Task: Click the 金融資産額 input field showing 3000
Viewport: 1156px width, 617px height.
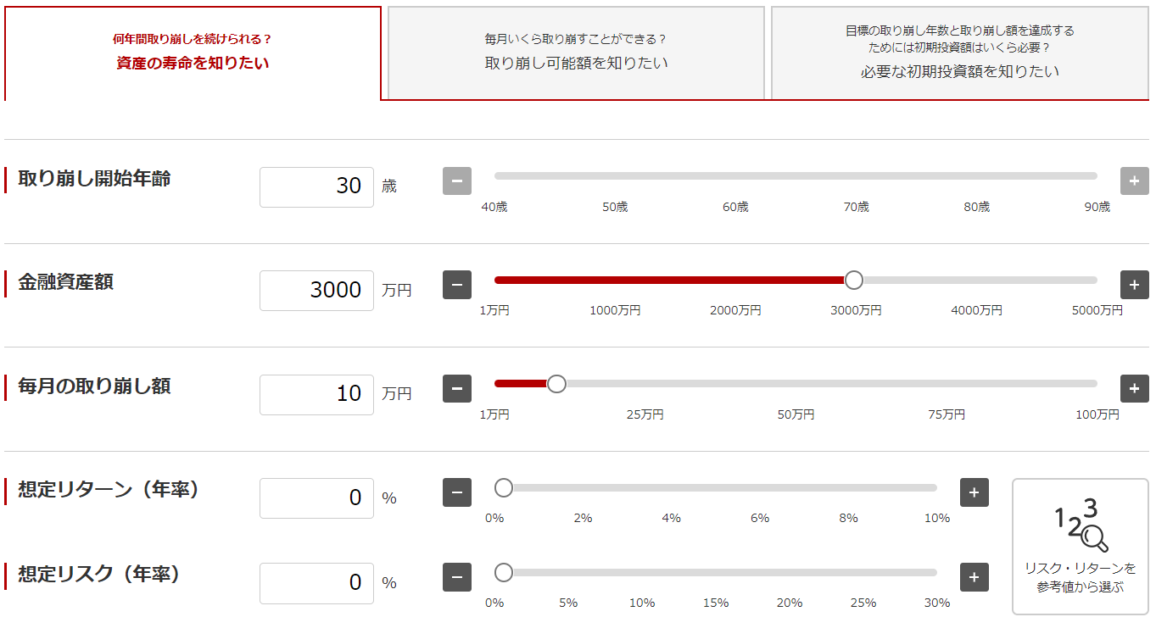Action: (316, 291)
